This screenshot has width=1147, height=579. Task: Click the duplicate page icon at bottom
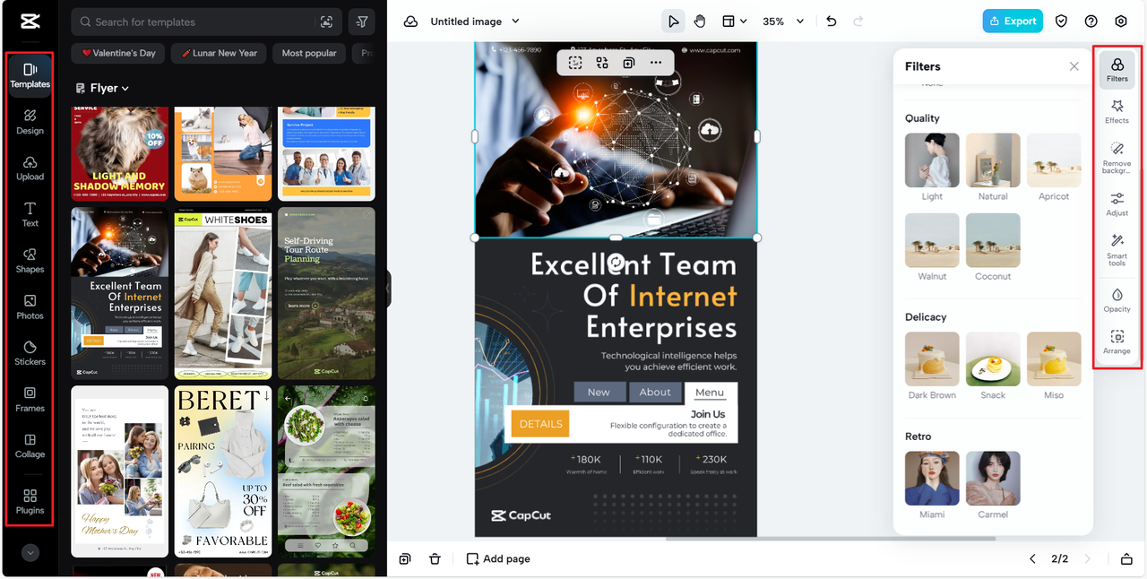(405, 558)
